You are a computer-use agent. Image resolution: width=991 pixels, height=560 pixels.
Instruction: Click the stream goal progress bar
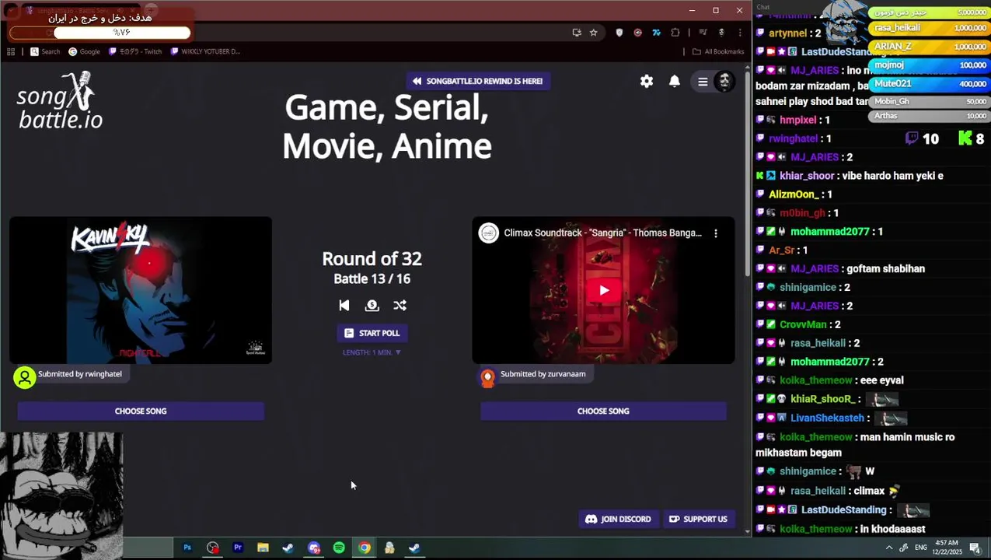pos(99,33)
